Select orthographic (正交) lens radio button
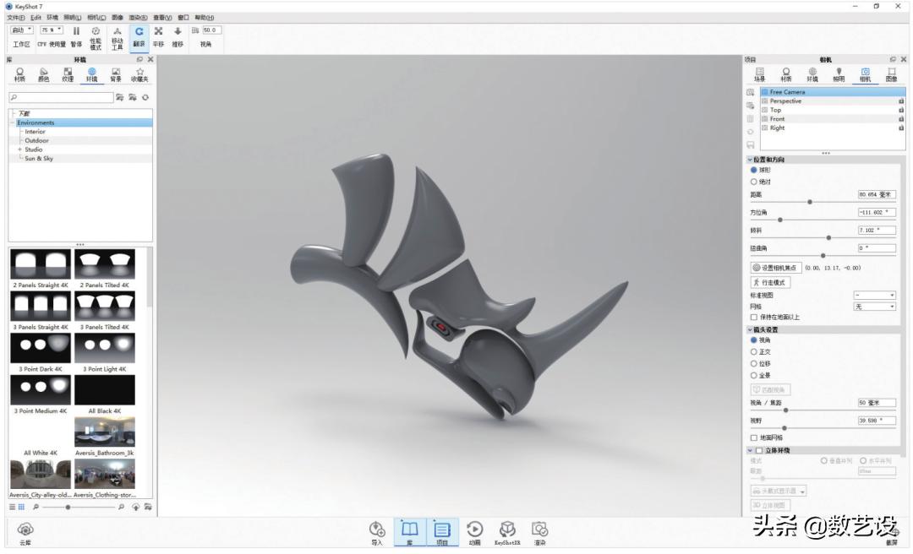The height and width of the screenshot is (554, 913). tap(753, 351)
